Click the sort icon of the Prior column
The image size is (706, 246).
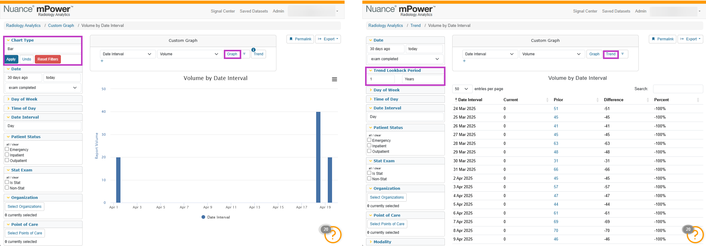point(597,100)
